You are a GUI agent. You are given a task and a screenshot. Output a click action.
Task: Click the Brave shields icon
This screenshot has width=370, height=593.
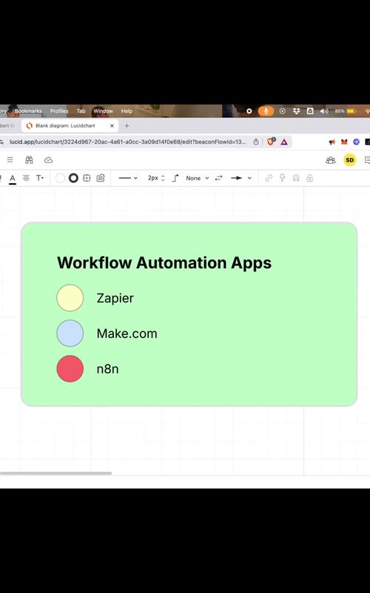(271, 142)
